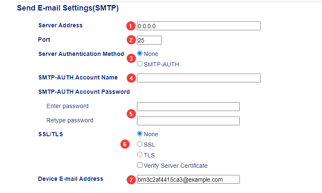This screenshot has width=322, height=193.
Task: Click the red badge numbered 1
Action: [131, 26]
